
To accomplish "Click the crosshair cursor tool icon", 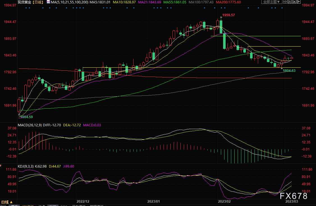I will pos(285,2).
